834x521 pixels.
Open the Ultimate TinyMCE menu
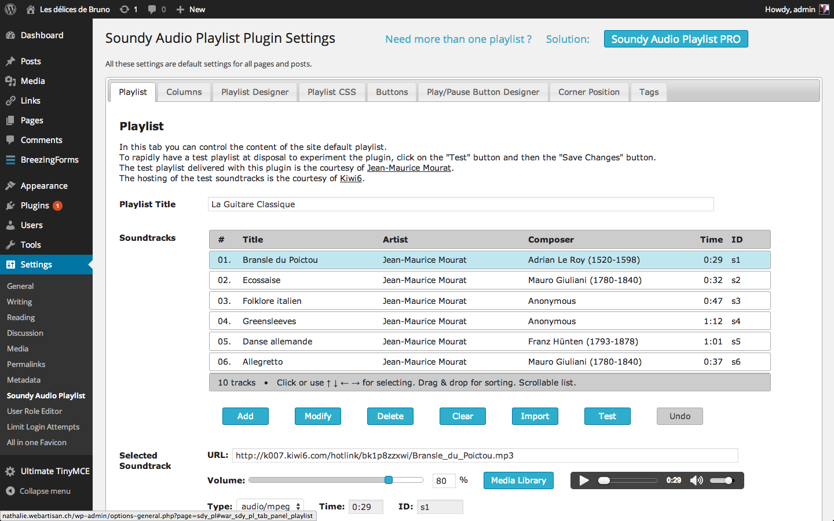pyautogui.click(x=46, y=471)
